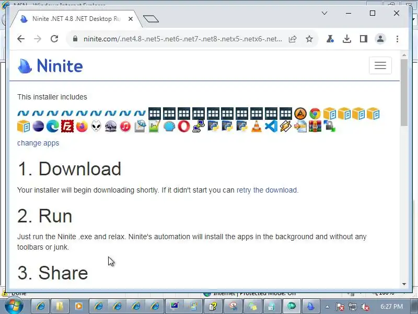This screenshot has height=314, width=418.
Task: Click the page scrollbar up arrow
Action: pyautogui.click(x=404, y=55)
